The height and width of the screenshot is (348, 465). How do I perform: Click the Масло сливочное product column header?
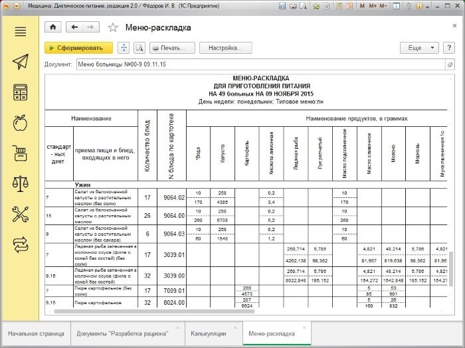[x=369, y=153]
